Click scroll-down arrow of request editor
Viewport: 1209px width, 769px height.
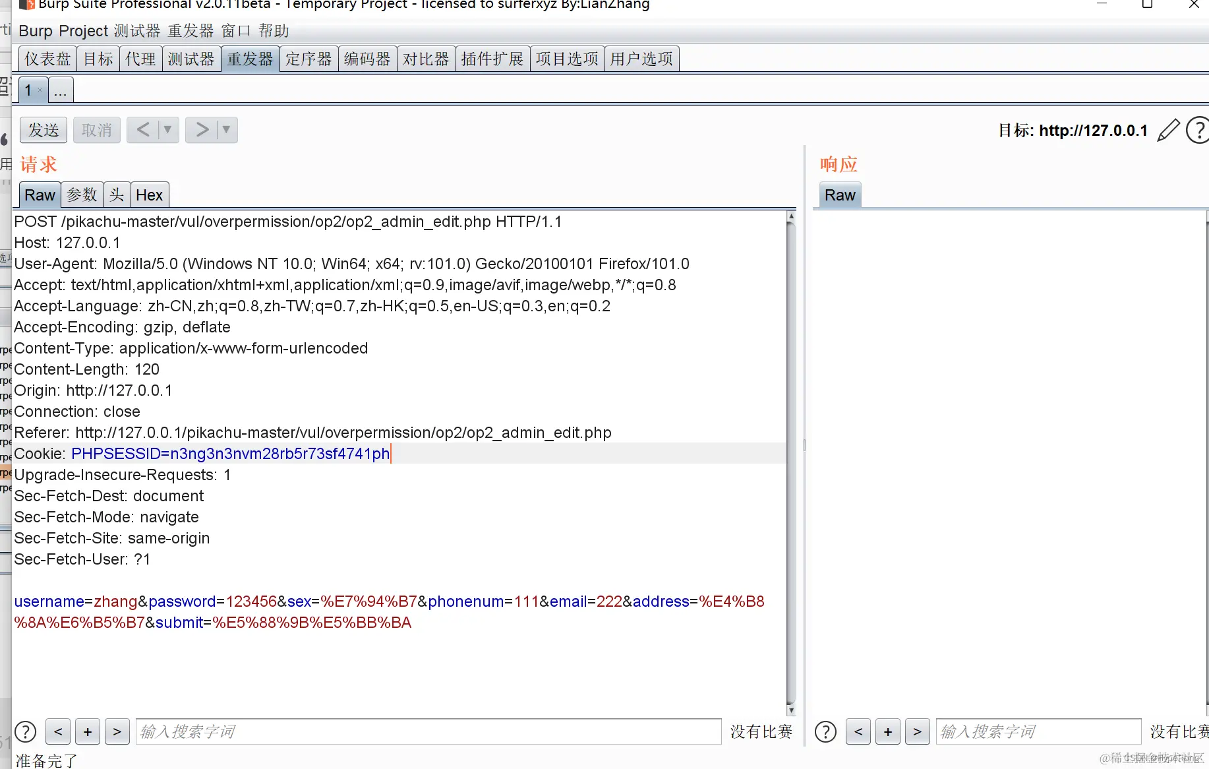[x=791, y=710]
